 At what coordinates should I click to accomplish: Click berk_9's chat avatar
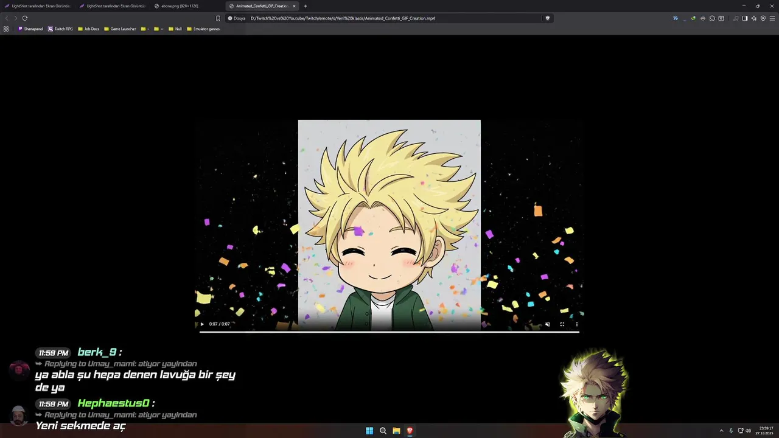pyautogui.click(x=19, y=370)
